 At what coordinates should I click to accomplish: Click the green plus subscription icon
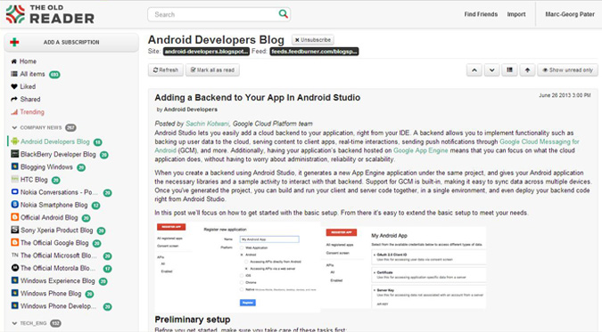click(x=14, y=42)
